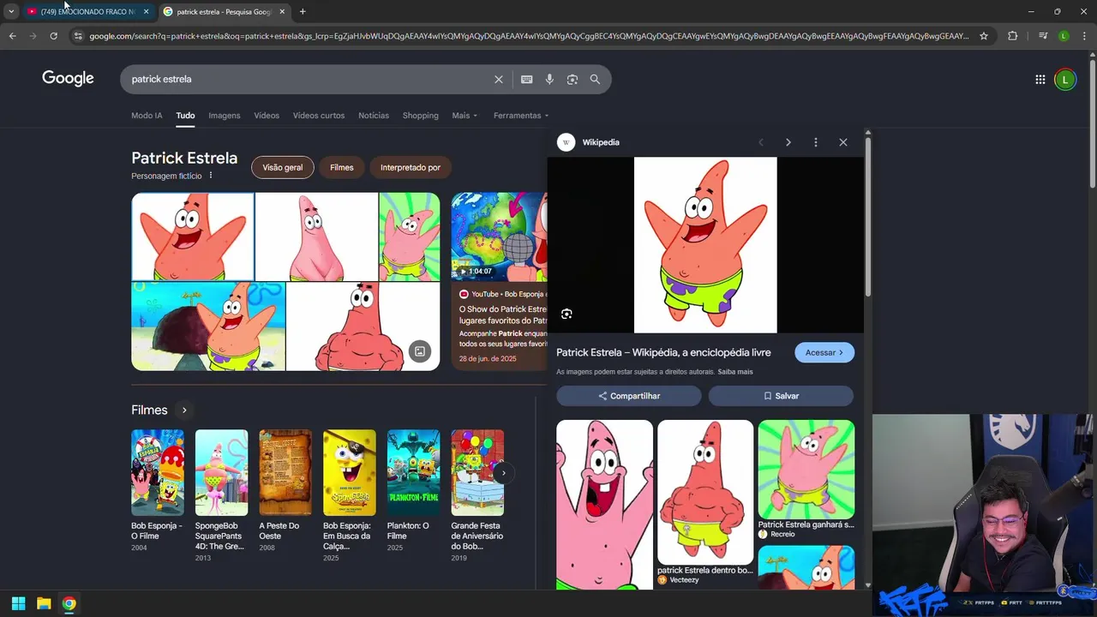Go to next image in preview panel

point(788,142)
